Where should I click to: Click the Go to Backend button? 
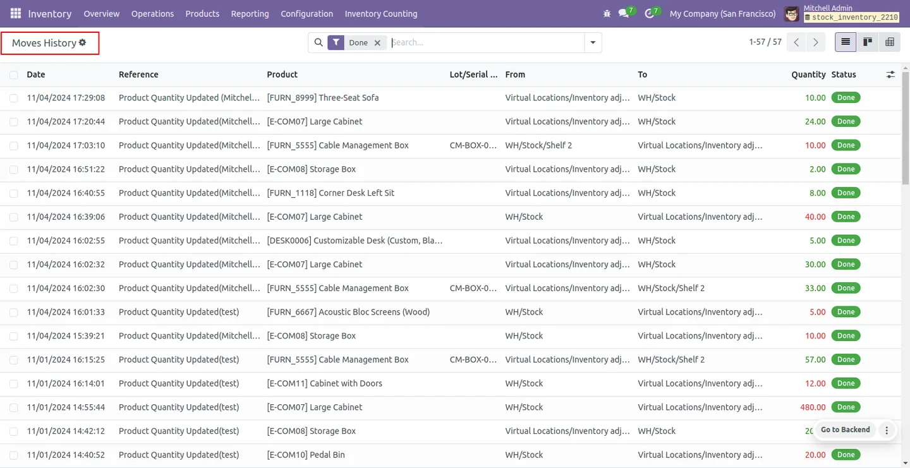click(845, 430)
